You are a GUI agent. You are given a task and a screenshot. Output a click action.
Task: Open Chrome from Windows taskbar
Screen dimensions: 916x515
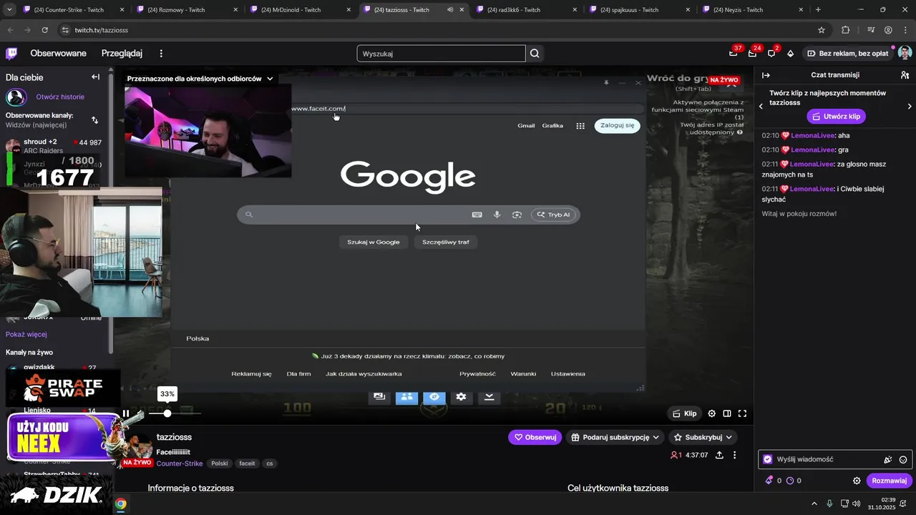point(121,504)
